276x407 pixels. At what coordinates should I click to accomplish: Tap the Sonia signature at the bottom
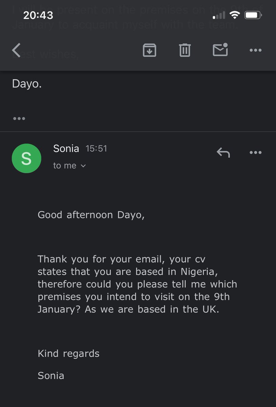click(51, 376)
